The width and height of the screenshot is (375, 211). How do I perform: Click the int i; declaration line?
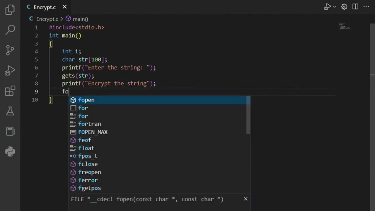pos(71,52)
